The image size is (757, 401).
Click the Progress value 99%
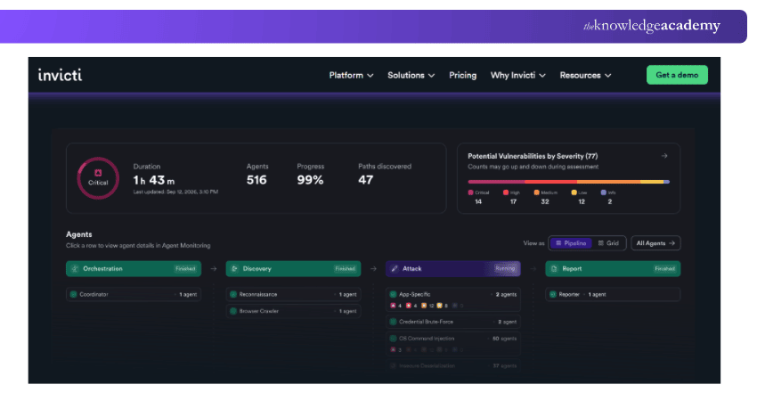pyautogui.click(x=310, y=180)
